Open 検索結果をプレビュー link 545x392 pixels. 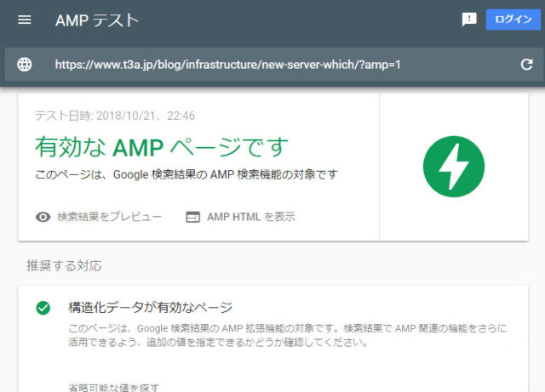(109, 217)
